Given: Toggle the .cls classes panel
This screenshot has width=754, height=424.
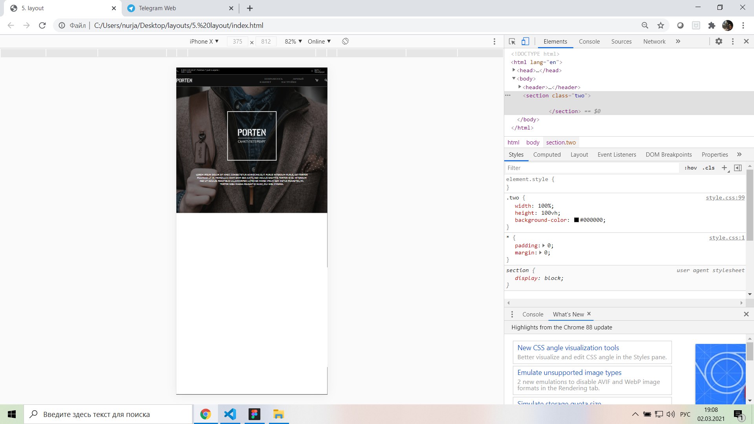Looking at the screenshot, I should pyautogui.click(x=708, y=168).
